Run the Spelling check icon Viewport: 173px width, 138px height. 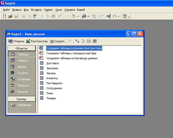(x=35, y=16)
